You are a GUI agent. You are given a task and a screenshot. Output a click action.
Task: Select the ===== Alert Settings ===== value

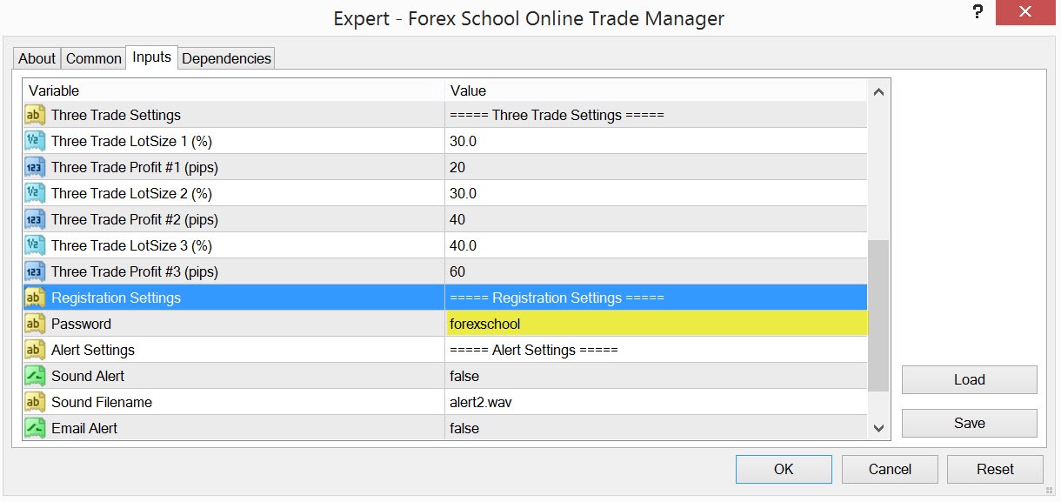533,350
